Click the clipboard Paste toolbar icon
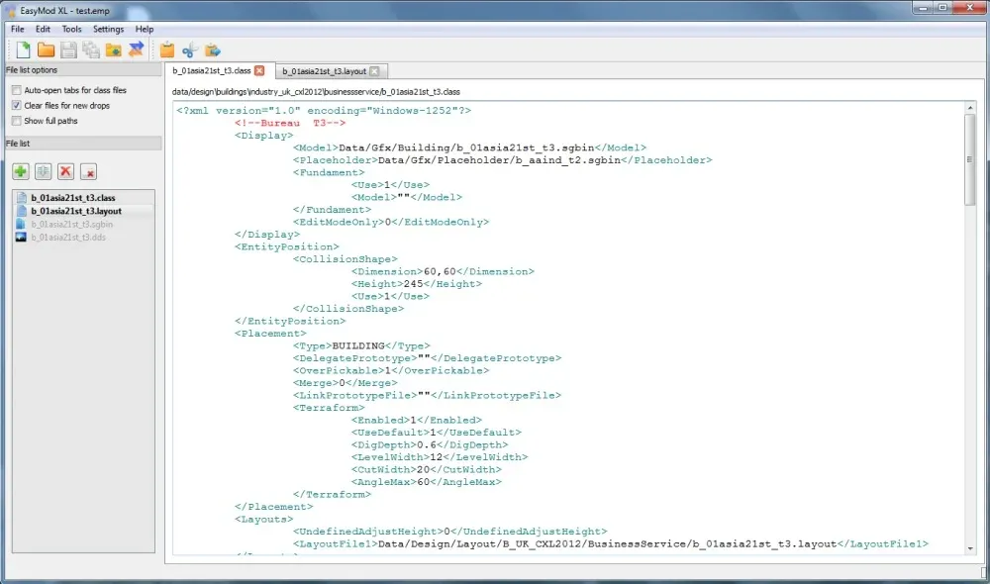The image size is (990, 584). tap(167, 49)
